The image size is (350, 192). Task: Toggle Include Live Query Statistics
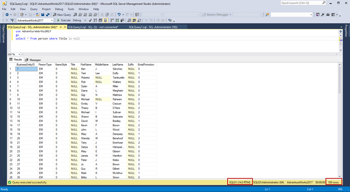click(118, 20)
